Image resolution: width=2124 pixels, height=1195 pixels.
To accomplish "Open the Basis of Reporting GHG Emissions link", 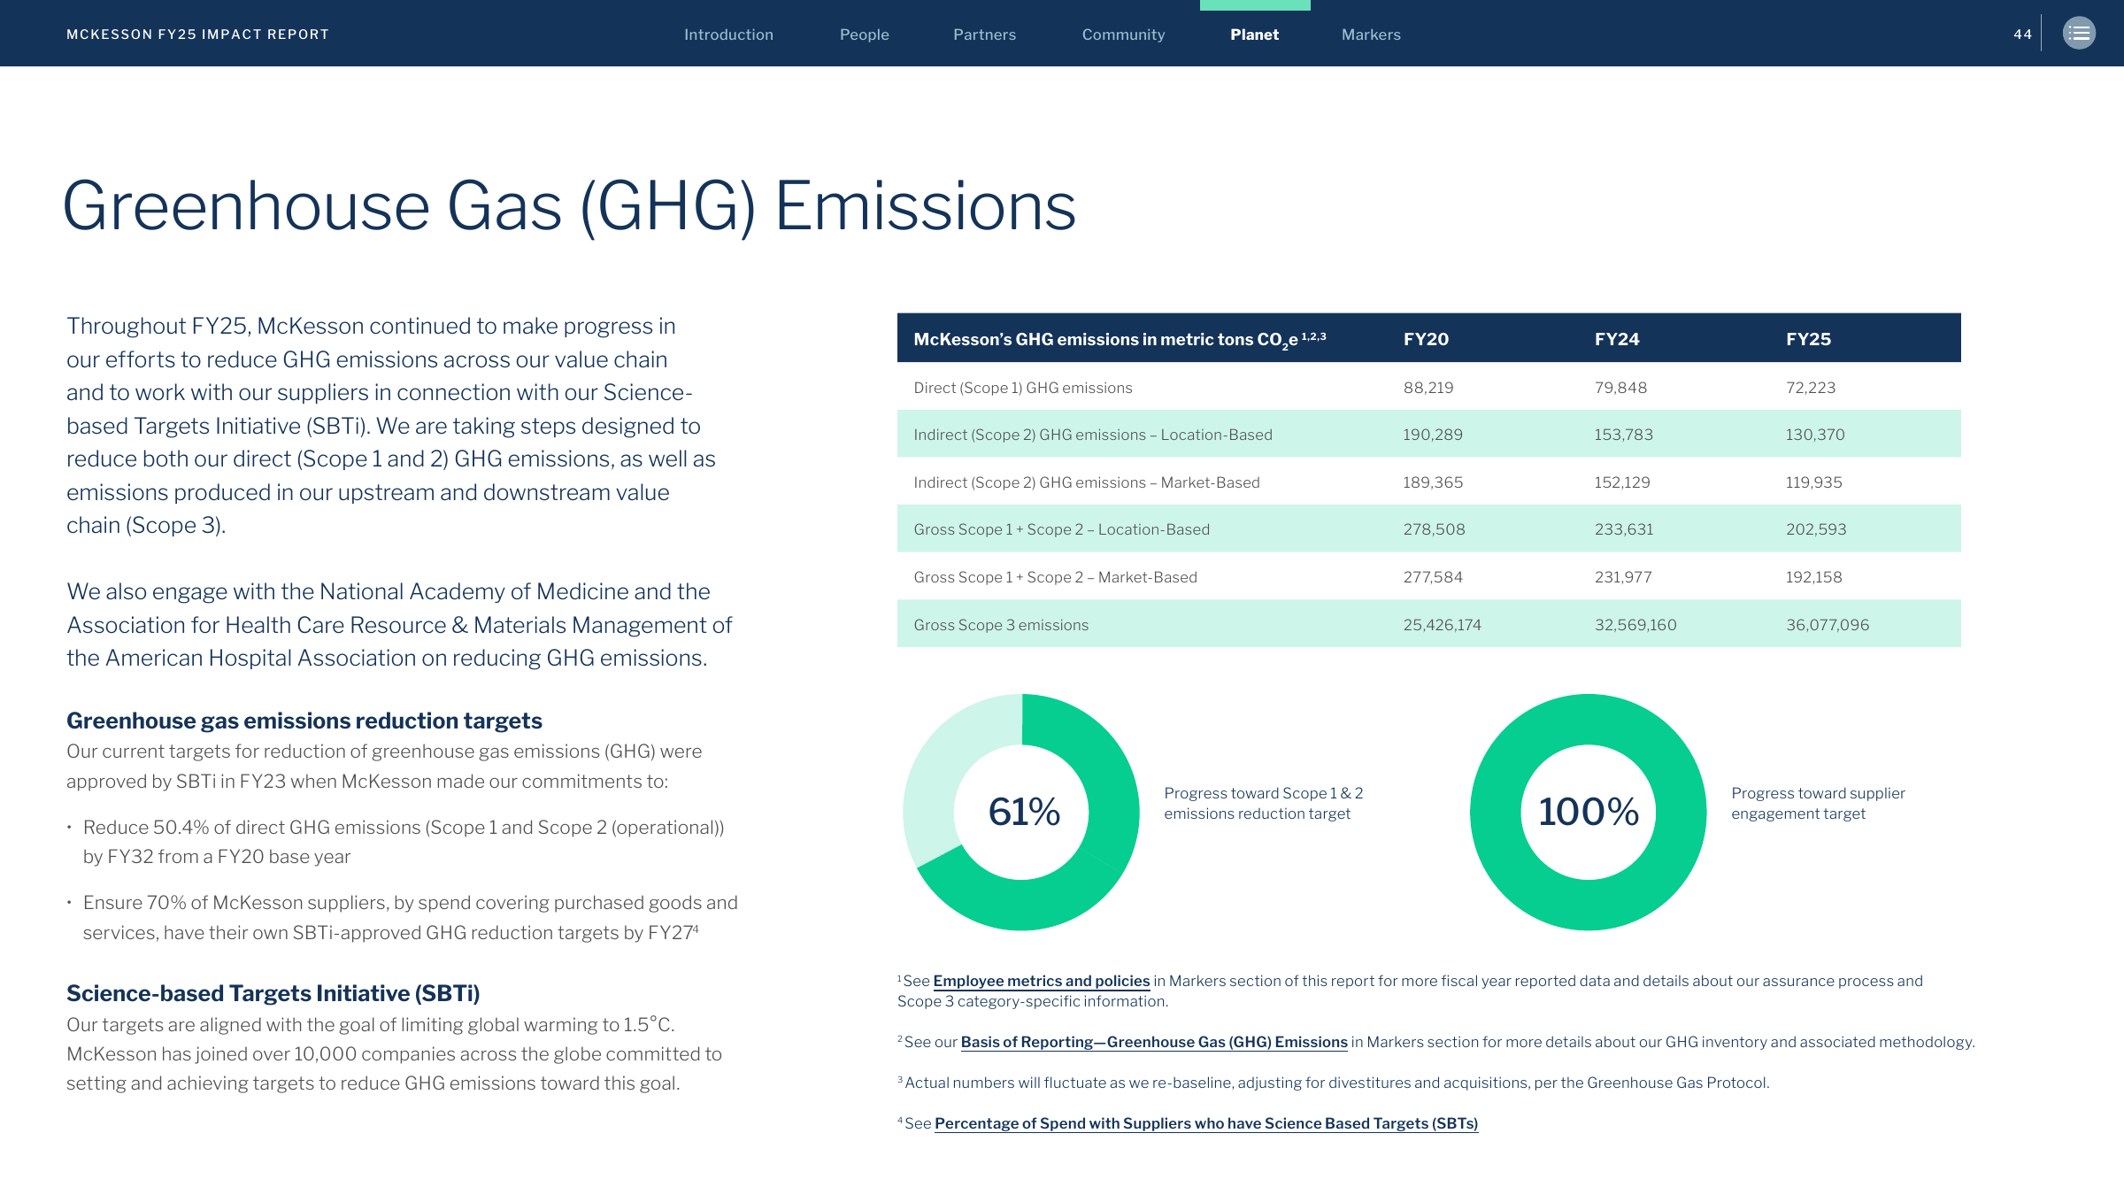I will point(1154,1042).
